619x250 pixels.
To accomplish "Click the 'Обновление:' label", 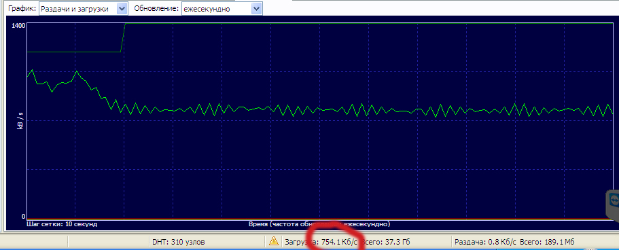I will (157, 8).
